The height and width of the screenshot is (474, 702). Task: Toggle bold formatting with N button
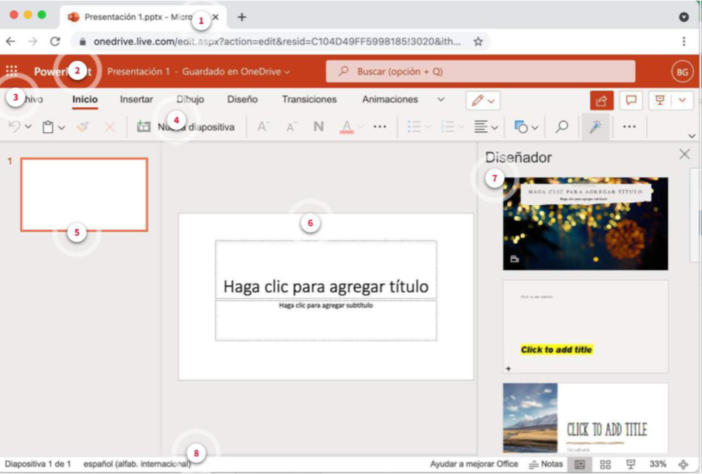[x=318, y=127]
